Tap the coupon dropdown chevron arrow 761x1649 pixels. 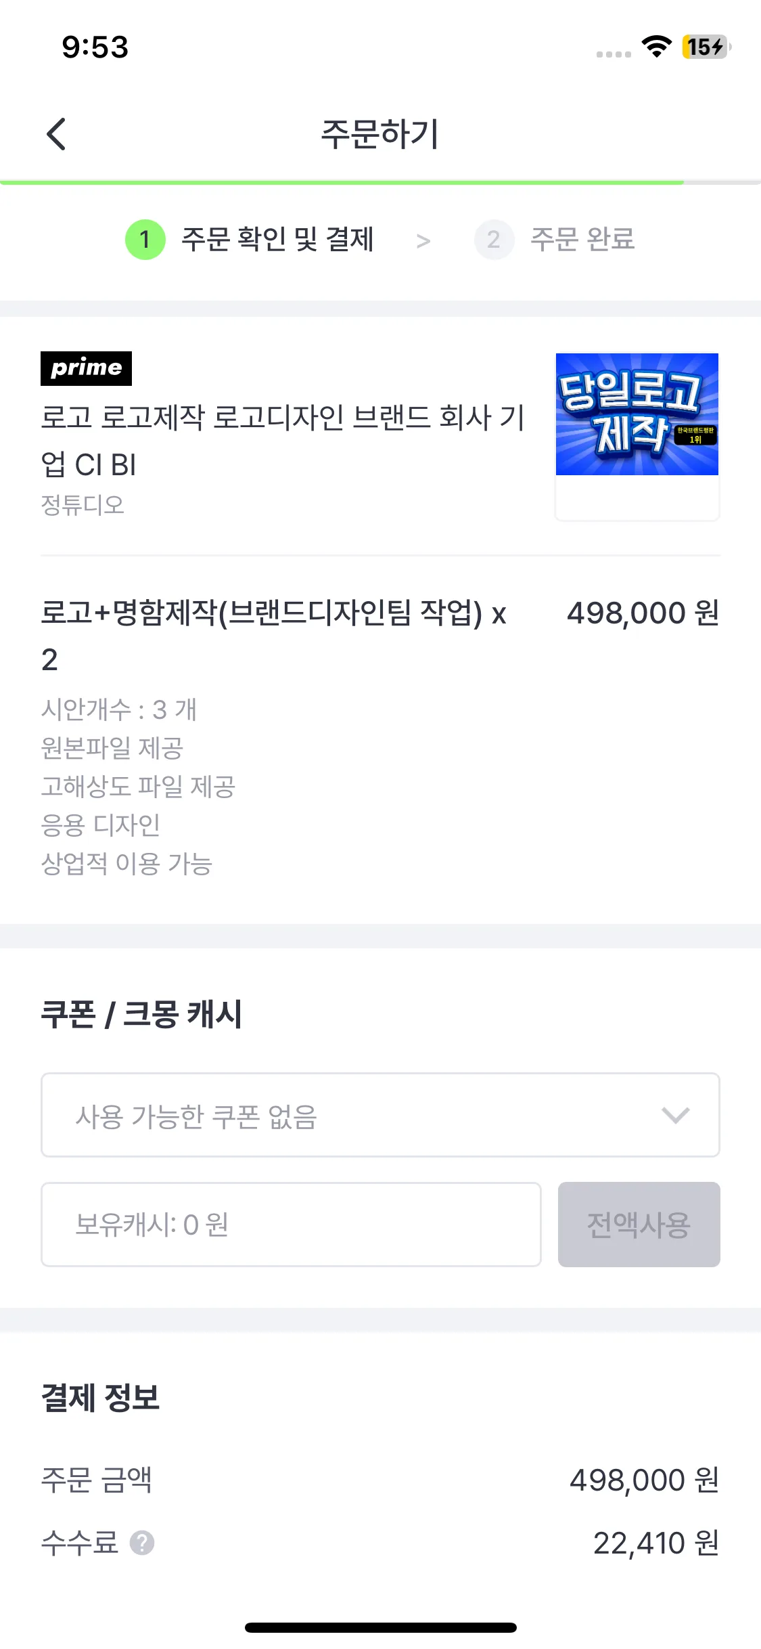675,1115
